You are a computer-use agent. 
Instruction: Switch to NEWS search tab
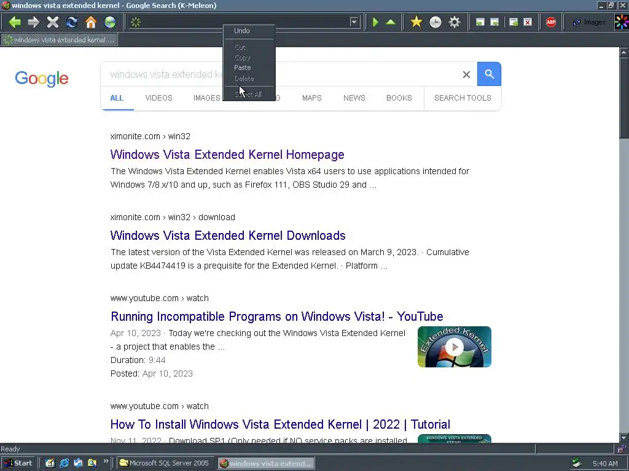[354, 98]
